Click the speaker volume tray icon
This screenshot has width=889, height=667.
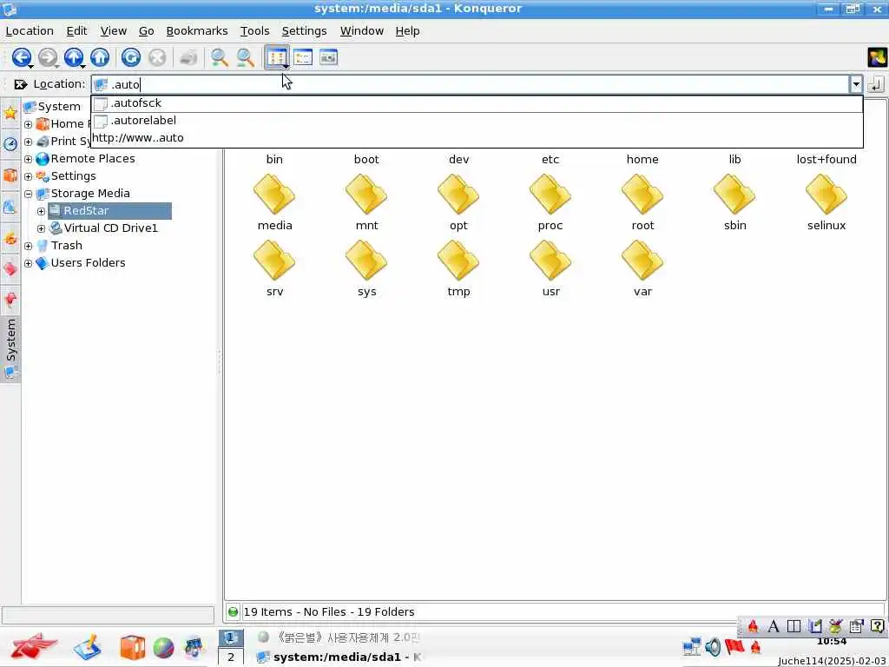pyautogui.click(x=714, y=647)
